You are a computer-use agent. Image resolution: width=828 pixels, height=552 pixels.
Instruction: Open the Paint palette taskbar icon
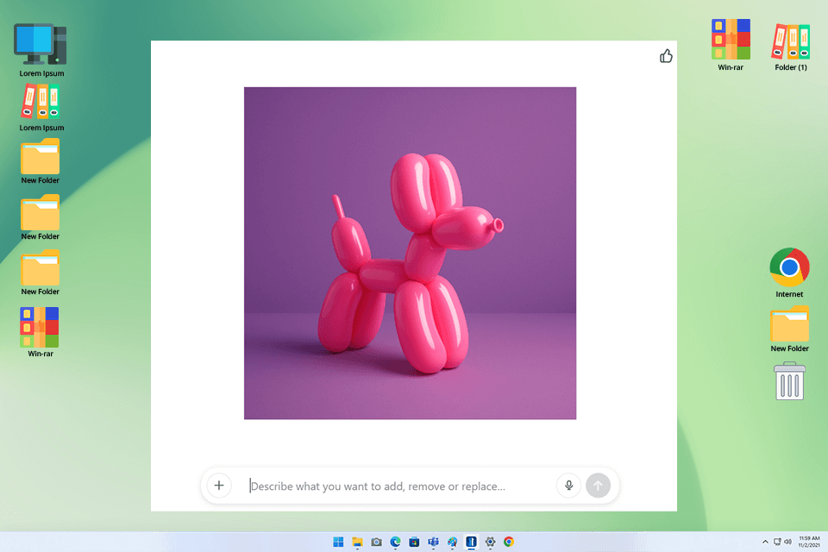click(x=453, y=542)
